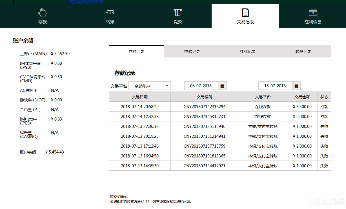Click the 交易金额 column header
This screenshot has width=346, height=209.
[x=302, y=97]
